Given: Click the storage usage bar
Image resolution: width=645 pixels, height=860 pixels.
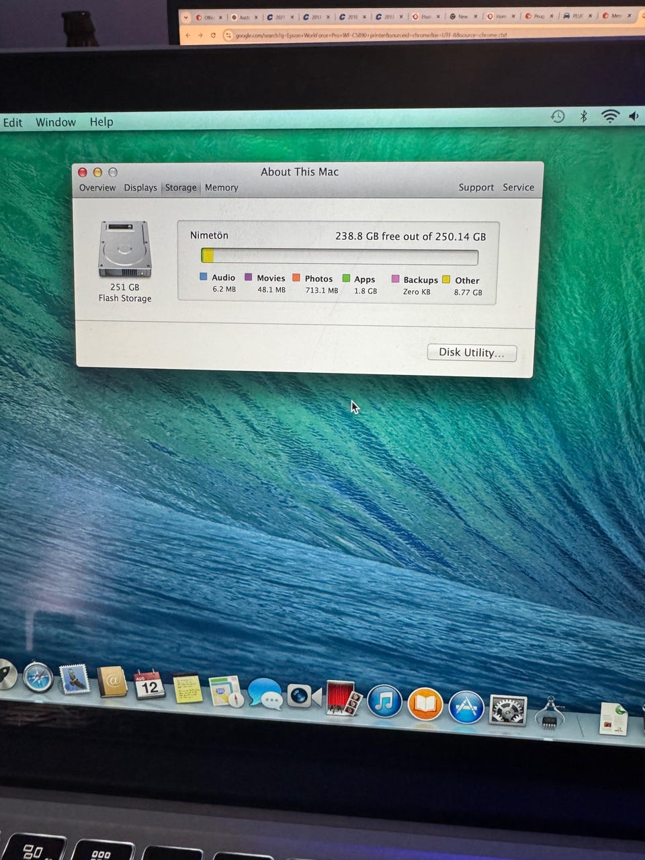Looking at the screenshot, I should tap(339, 256).
